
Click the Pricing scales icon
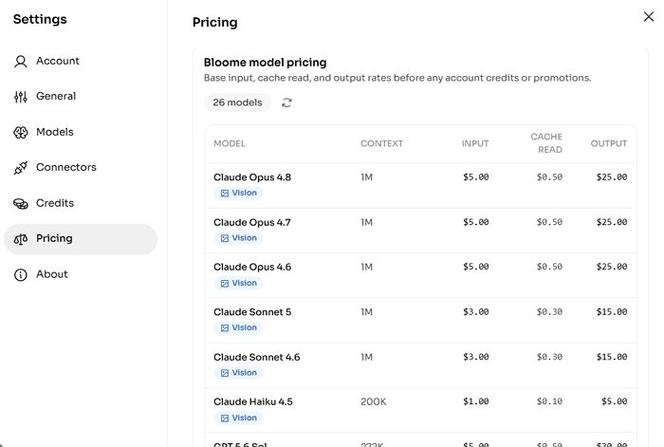[20, 239]
